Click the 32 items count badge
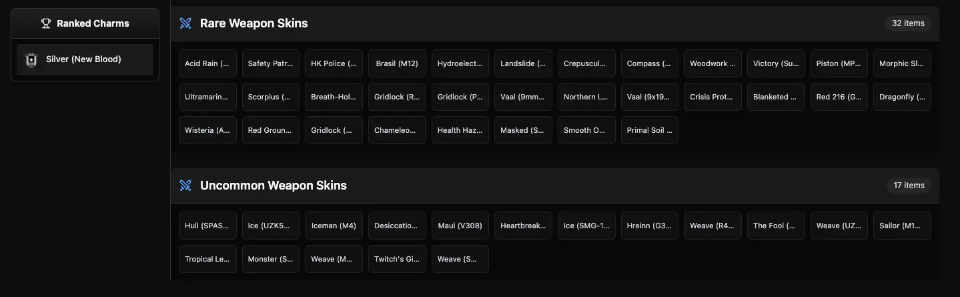Image resolution: width=960 pixels, height=297 pixels. [908, 23]
